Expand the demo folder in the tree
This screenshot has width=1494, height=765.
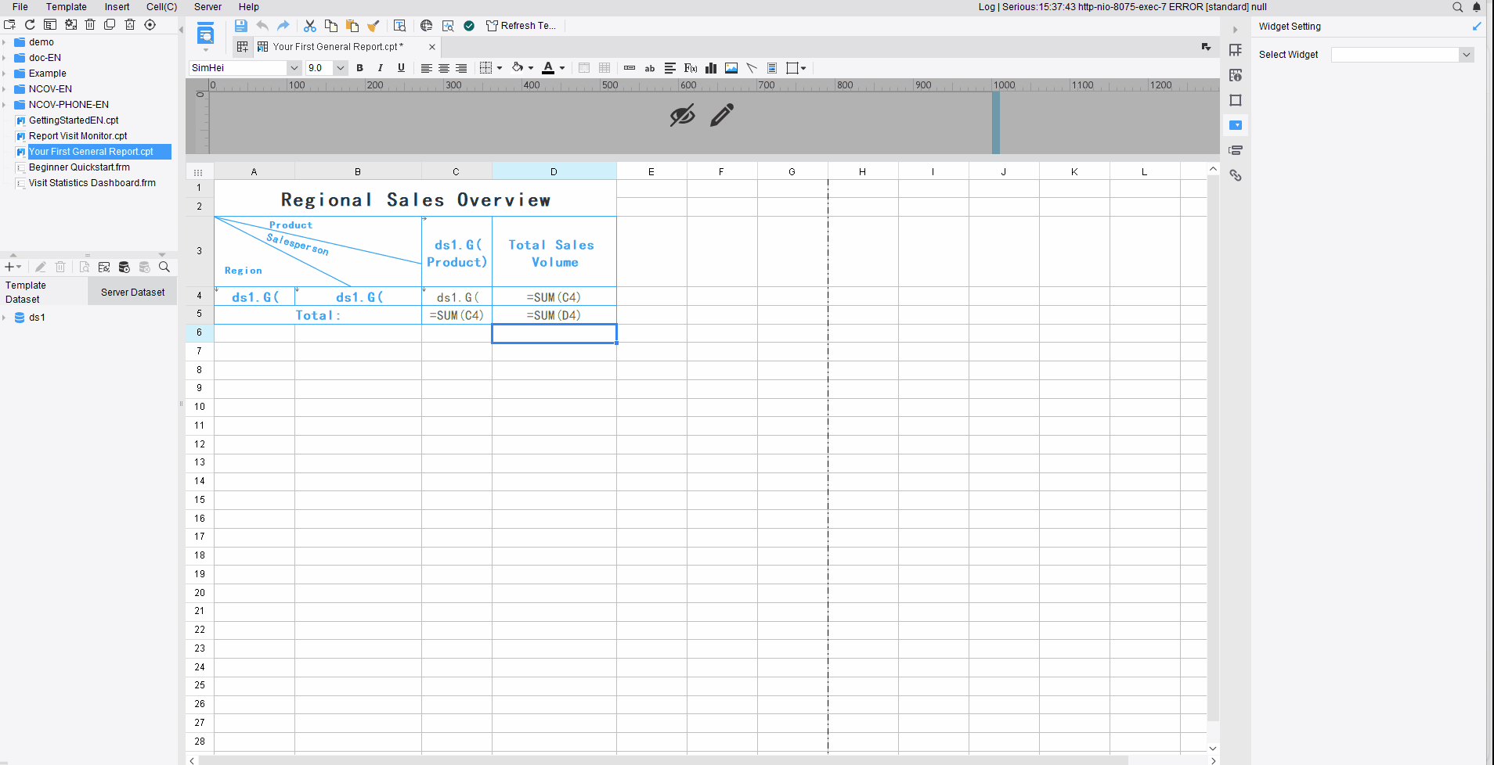pos(5,42)
